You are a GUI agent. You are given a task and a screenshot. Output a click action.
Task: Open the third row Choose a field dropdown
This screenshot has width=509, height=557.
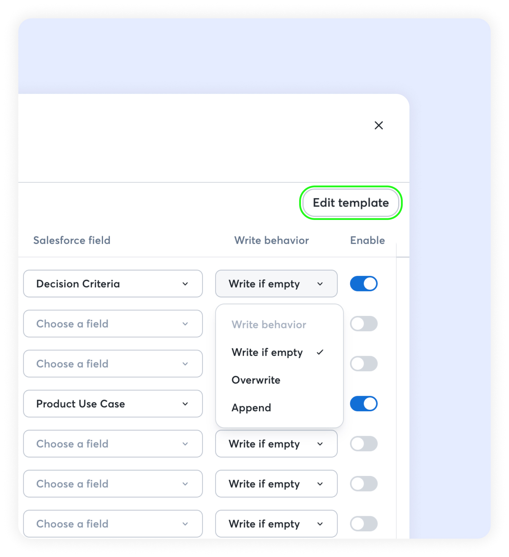[x=113, y=364]
